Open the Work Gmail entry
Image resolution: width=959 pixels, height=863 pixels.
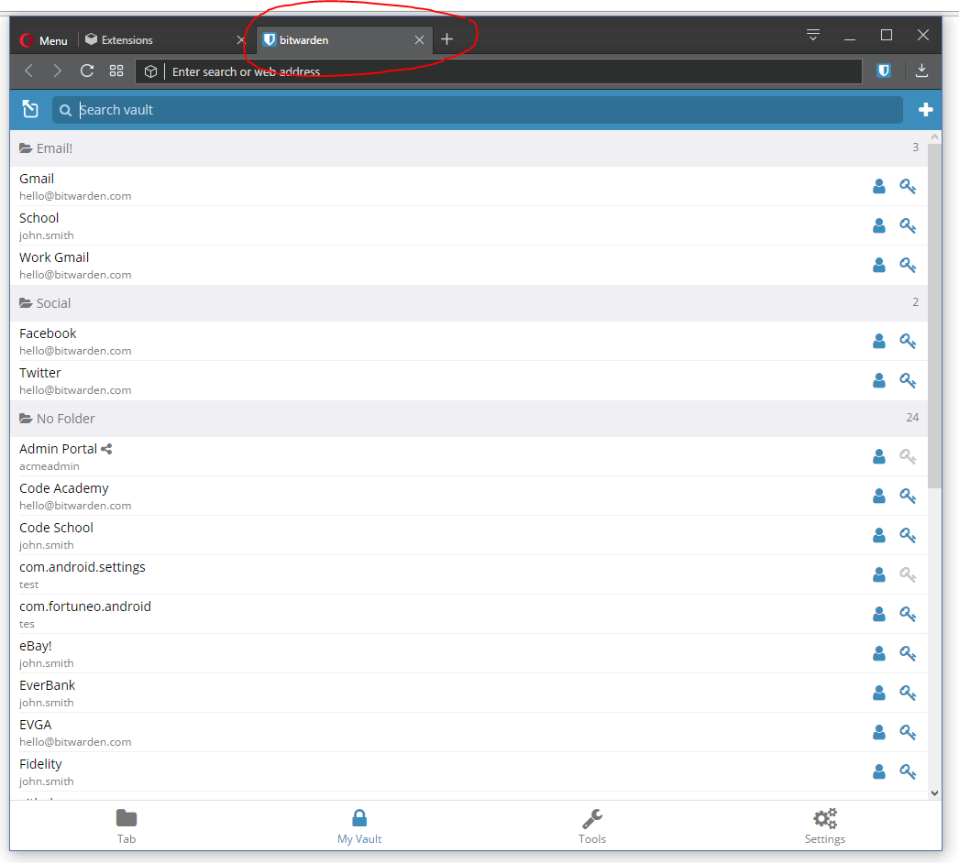[440, 266]
